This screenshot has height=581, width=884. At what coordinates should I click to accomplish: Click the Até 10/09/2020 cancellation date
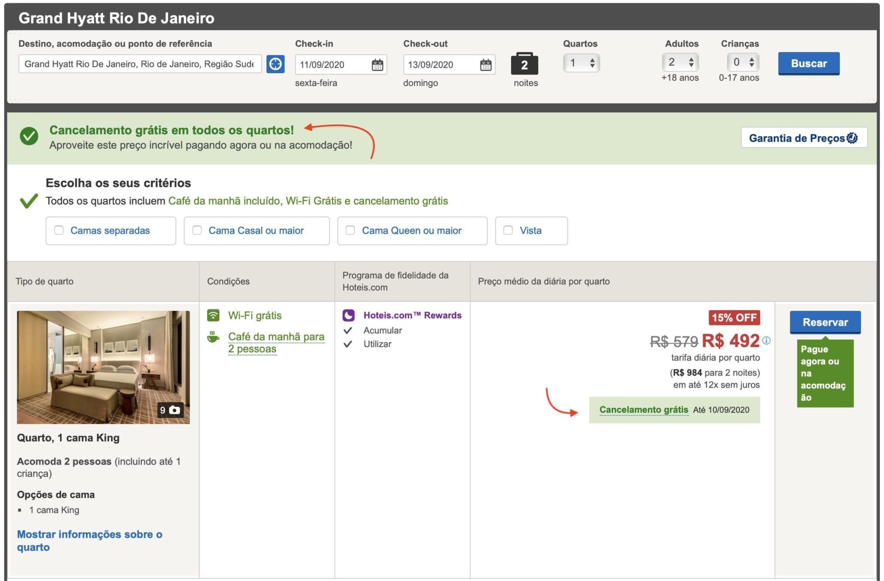tap(721, 410)
